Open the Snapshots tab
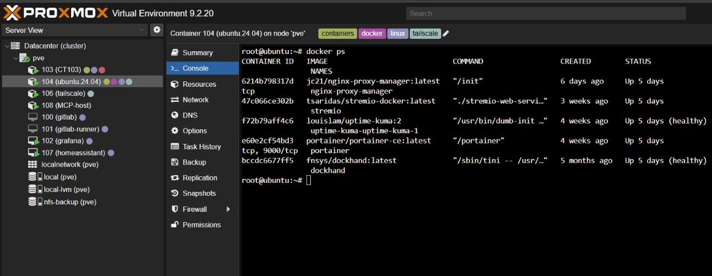Image resolution: width=712 pixels, height=276 pixels. coord(203,193)
